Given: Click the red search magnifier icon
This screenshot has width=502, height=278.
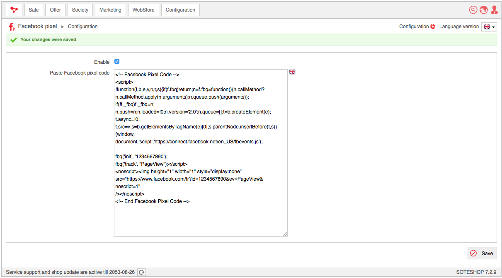Looking at the screenshot, I should click(x=473, y=10).
